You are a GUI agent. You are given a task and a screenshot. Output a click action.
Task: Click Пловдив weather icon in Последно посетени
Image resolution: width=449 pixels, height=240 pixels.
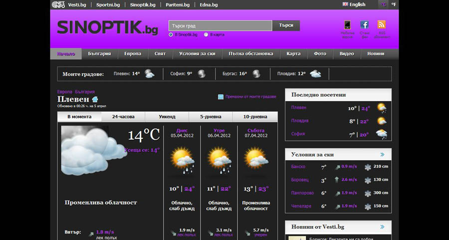(x=382, y=121)
